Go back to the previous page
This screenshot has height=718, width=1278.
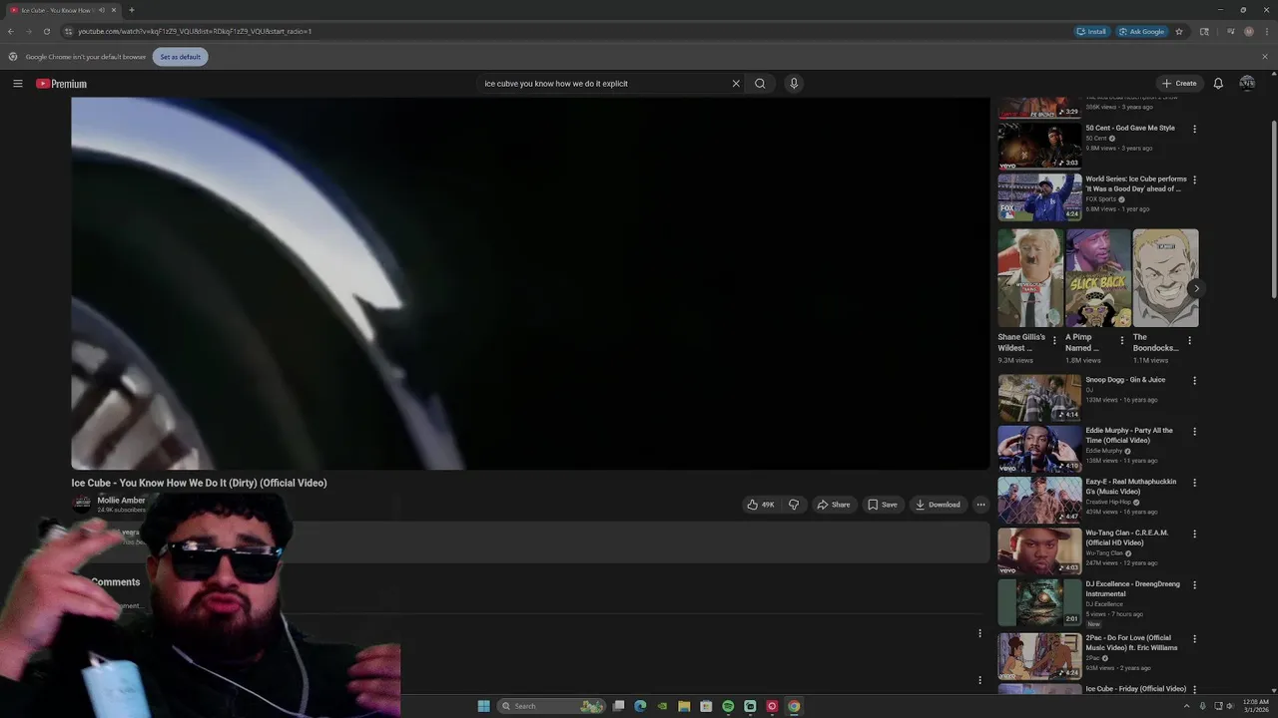click(x=11, y=31)
